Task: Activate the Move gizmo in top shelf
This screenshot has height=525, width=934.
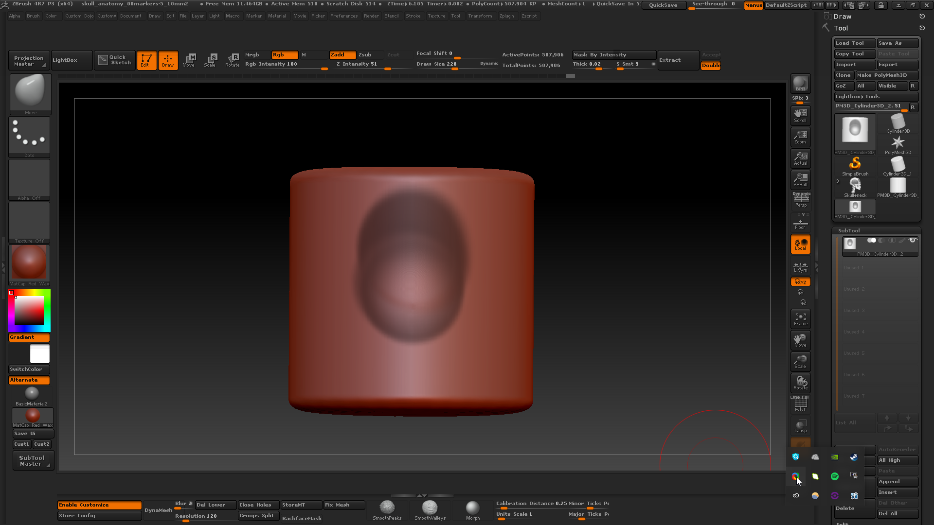Action: [x=189, y=60]
